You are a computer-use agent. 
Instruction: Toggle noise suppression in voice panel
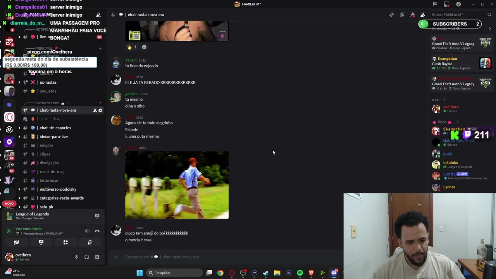coord(88,231)
